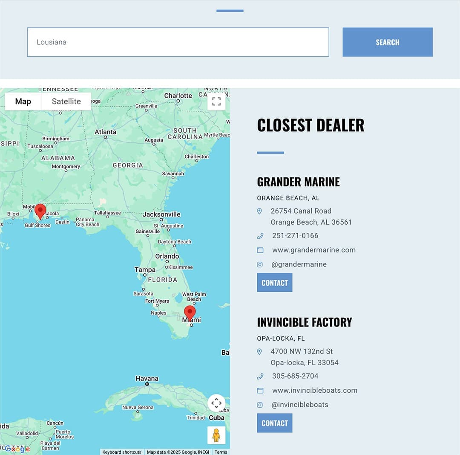This screenshot has height=455, width=460.
Task: Click Closest Dealer heading
Action: [x=310, y=125]
